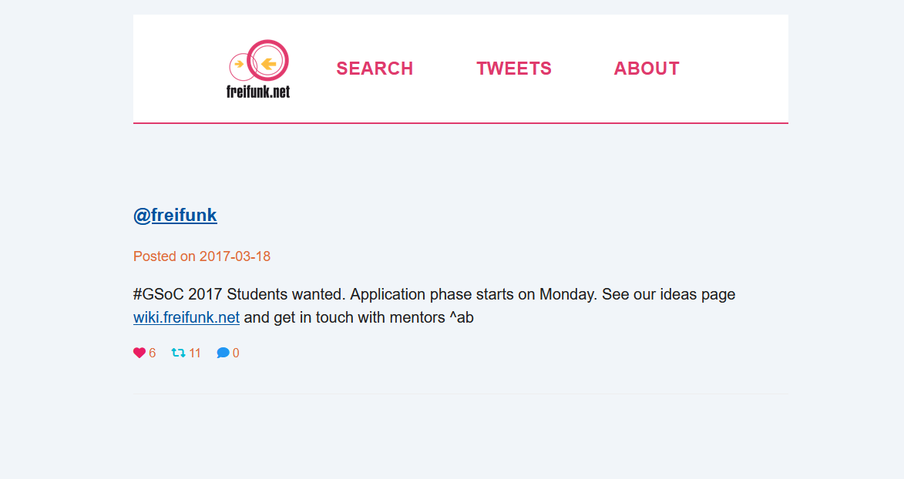
Task: Click the blue comment bubble icon
Action: click(x=223, y=353)
